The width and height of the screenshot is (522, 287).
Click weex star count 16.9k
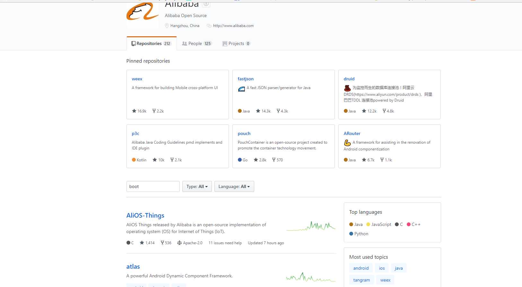139,111
